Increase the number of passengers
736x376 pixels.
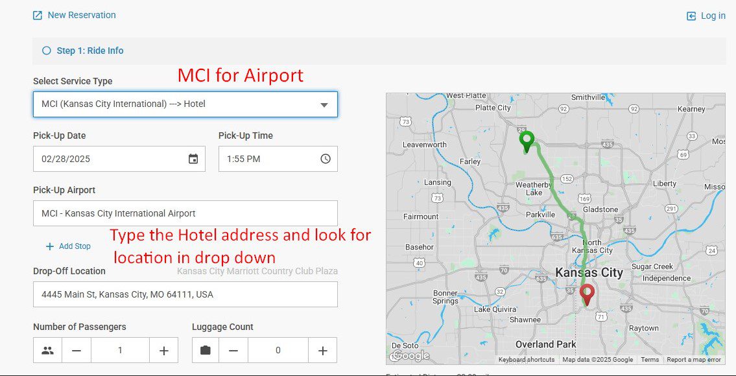[x=164, y=350]
